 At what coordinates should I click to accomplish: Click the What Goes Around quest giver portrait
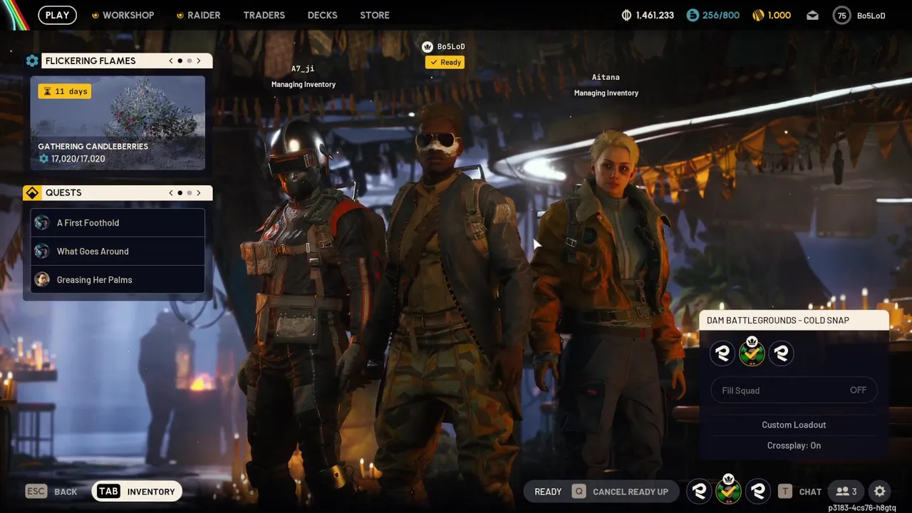coord(42,251)
